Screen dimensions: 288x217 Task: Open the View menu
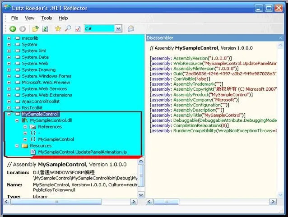tap(30, 18)
